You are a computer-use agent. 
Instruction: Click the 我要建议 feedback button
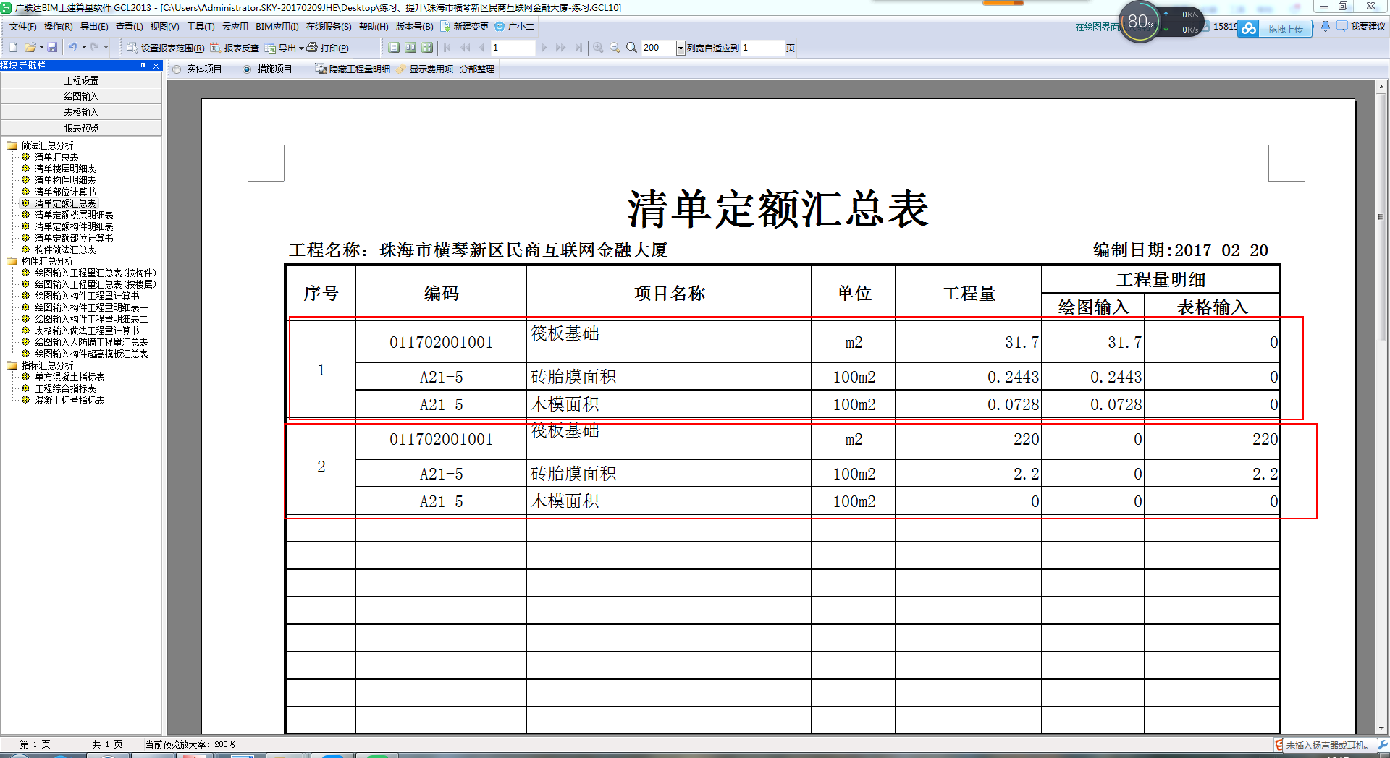[x=1361, y=27]
